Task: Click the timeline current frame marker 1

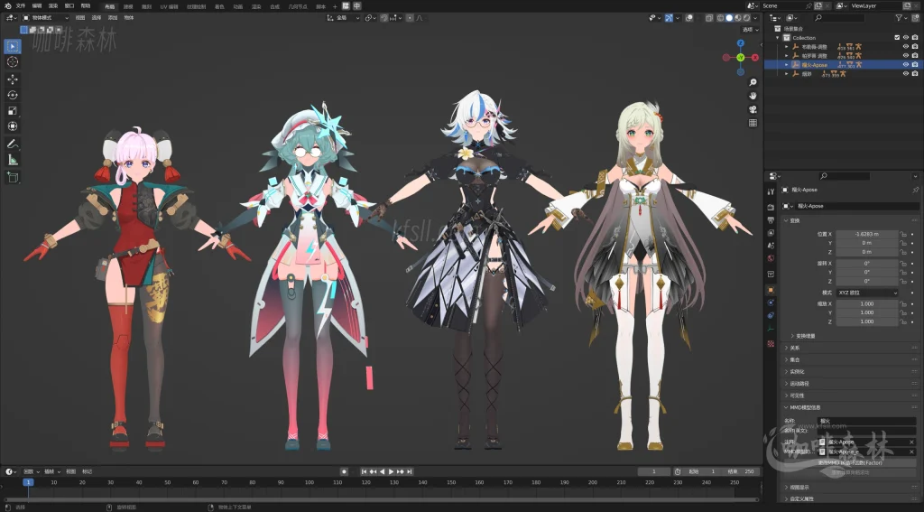Action: [x=28, y=482]
